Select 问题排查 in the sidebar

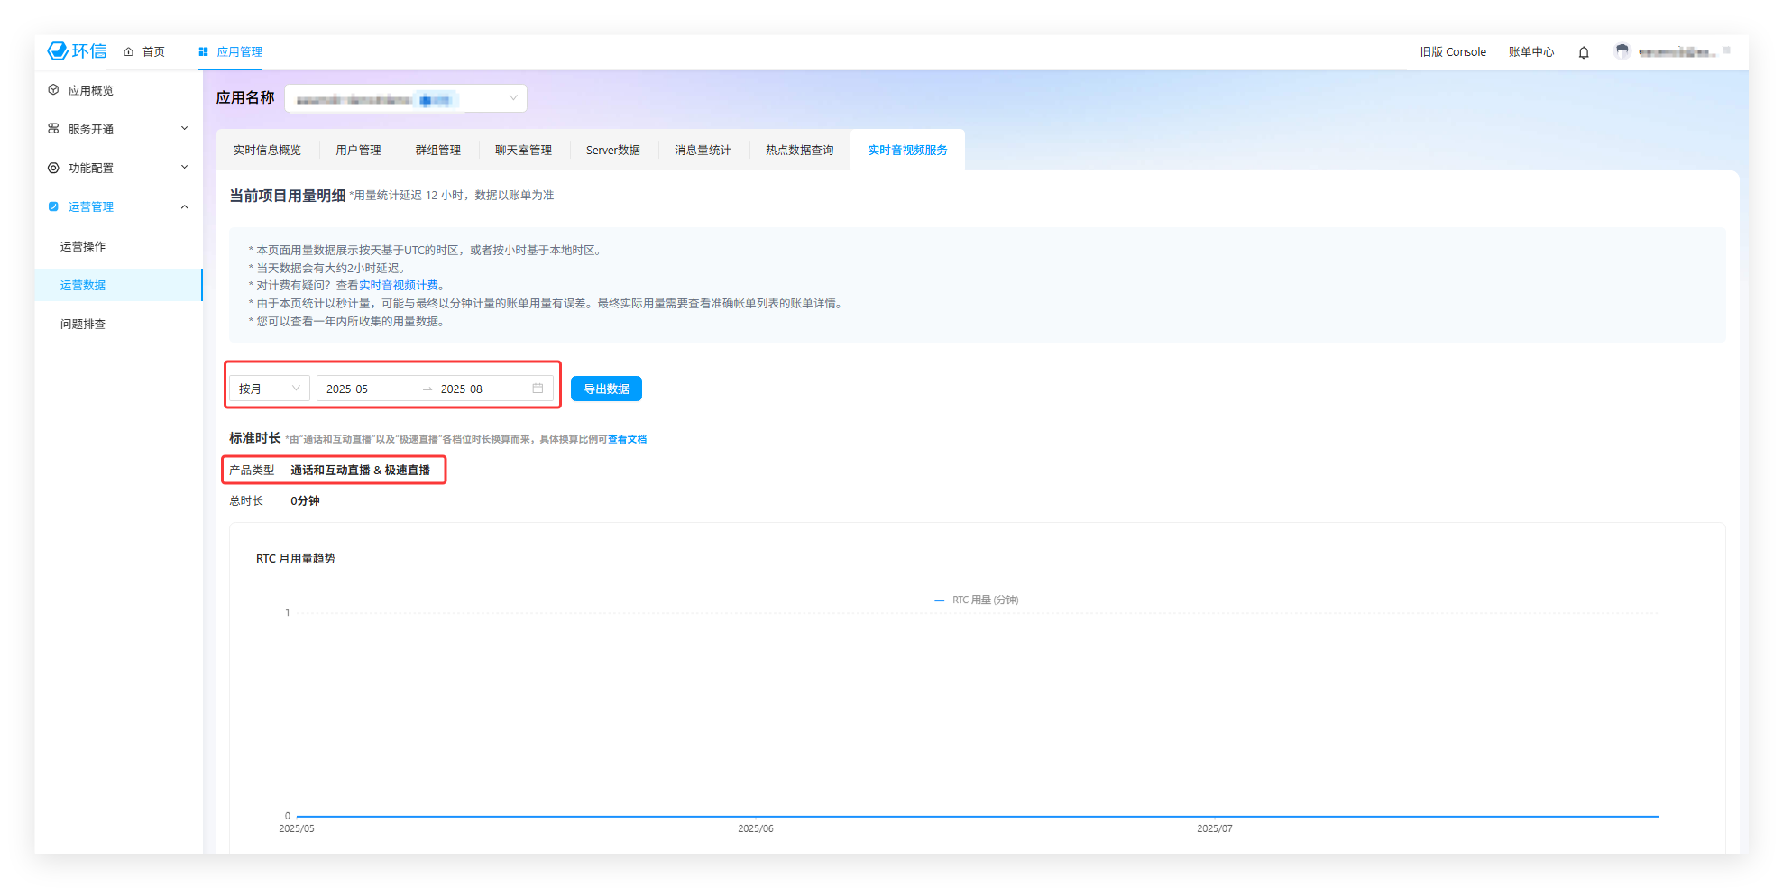click(83, 324)
